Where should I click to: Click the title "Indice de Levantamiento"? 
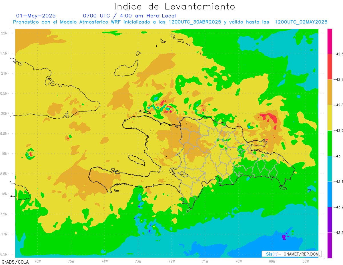tap(175, 7)
